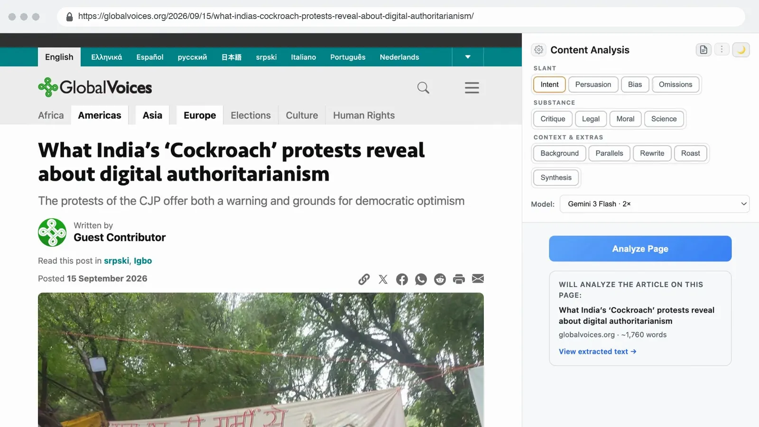Select the Synthesis chip
Viewport: 759px width, 427px height.
(556, 177)
